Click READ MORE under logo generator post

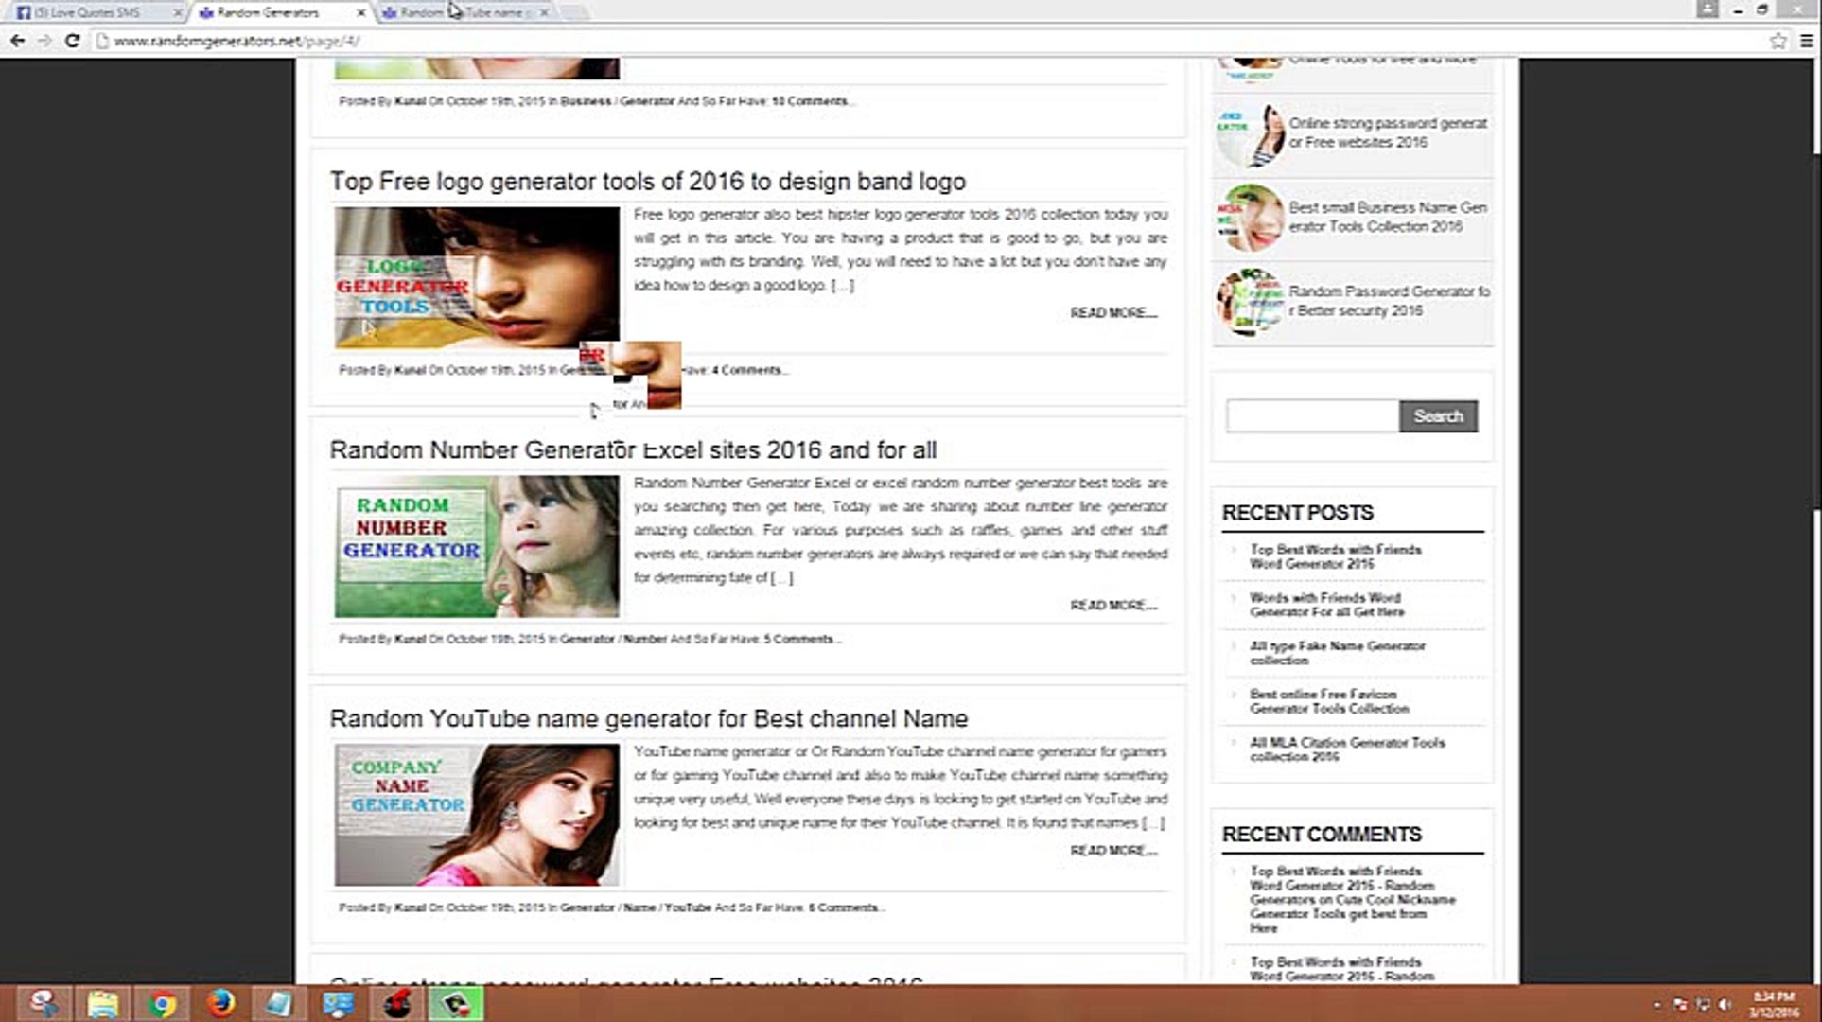coord(1112,313)
